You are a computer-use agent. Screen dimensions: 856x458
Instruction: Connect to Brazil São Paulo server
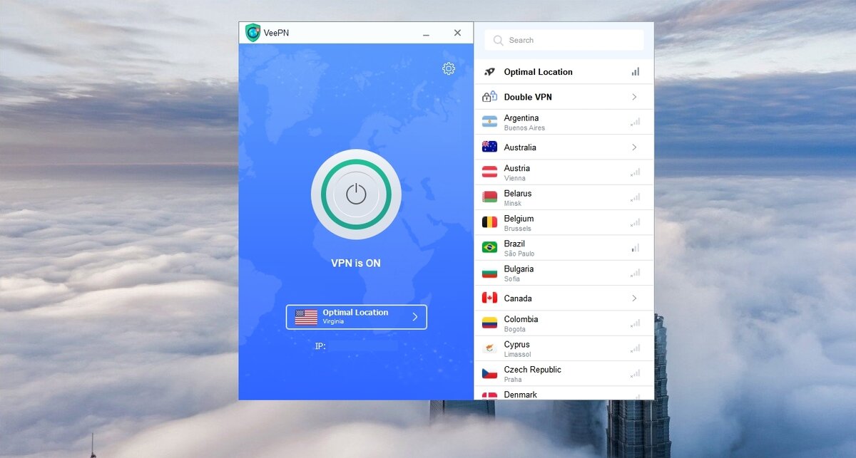[564, 248]
